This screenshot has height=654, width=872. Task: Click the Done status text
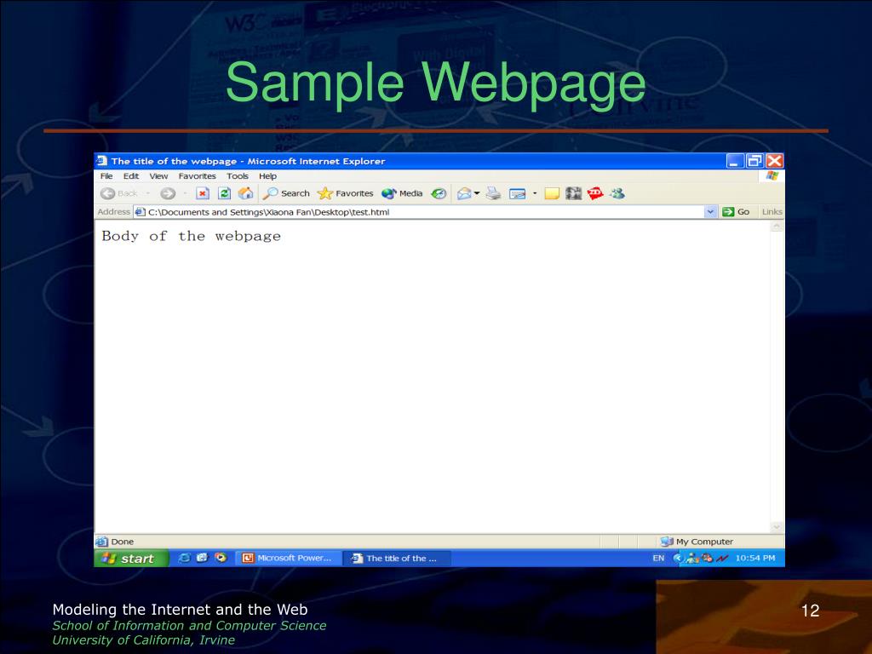pyautogui.click(x=123, y=542)
